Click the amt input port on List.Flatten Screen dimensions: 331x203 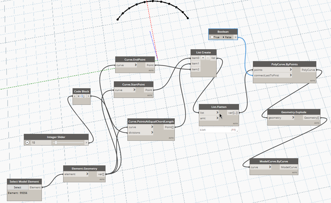209,118
